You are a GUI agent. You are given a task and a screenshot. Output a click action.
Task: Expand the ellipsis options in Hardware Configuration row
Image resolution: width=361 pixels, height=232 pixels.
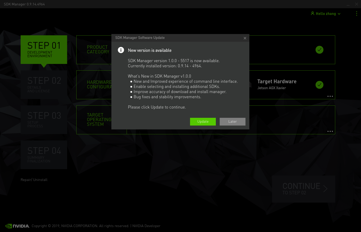tap(330, 96)
